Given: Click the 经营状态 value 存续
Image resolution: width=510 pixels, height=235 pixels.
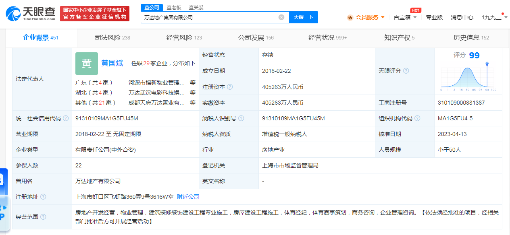Looking at the screenshot, I should pos(268,55).
